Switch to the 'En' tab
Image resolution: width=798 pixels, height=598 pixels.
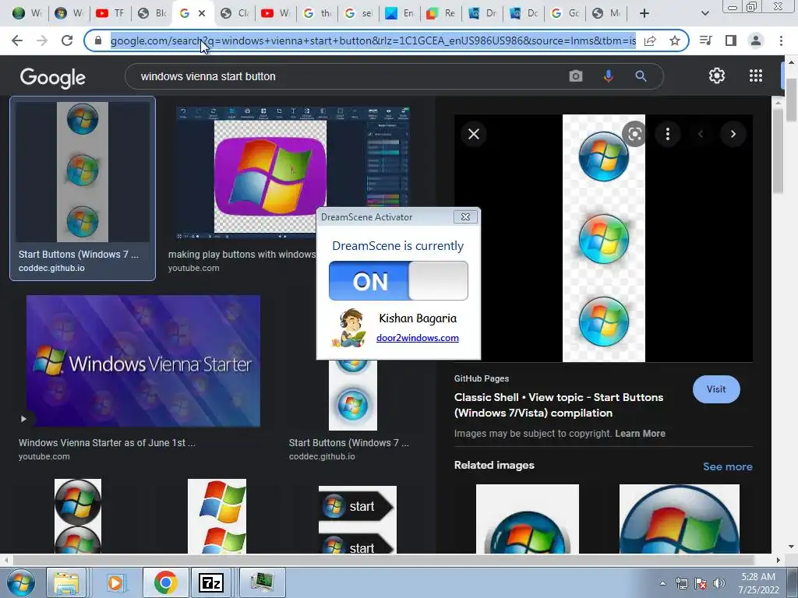400,13
